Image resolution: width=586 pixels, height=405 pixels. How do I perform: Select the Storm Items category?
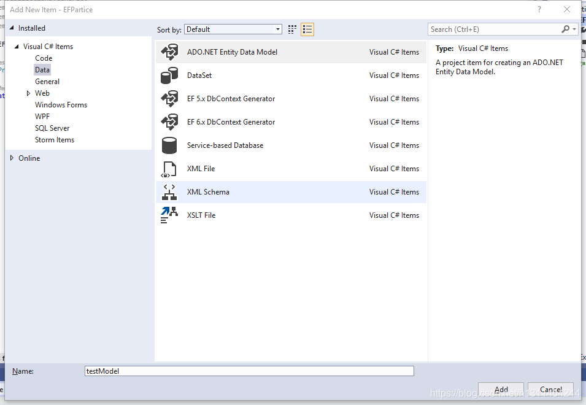[x=55, y=140]
